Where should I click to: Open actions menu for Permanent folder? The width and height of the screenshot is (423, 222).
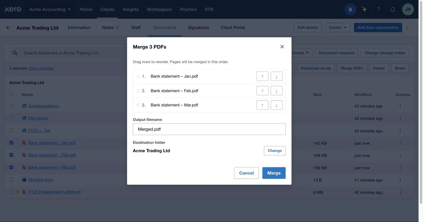[400, 118]
